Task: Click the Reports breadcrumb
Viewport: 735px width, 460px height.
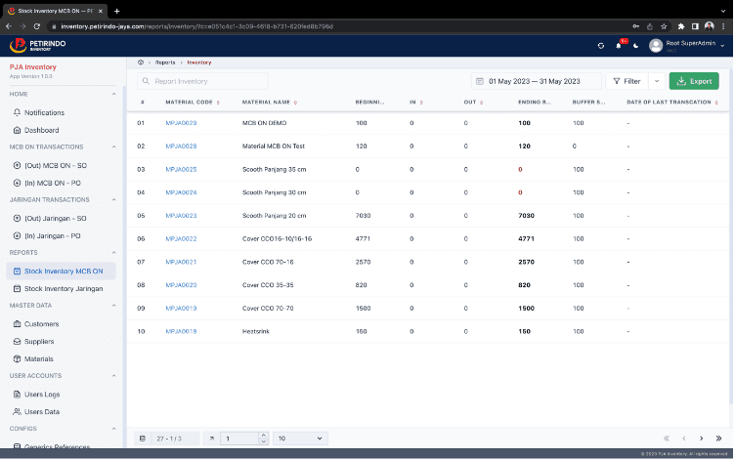Action: (165, 63)
